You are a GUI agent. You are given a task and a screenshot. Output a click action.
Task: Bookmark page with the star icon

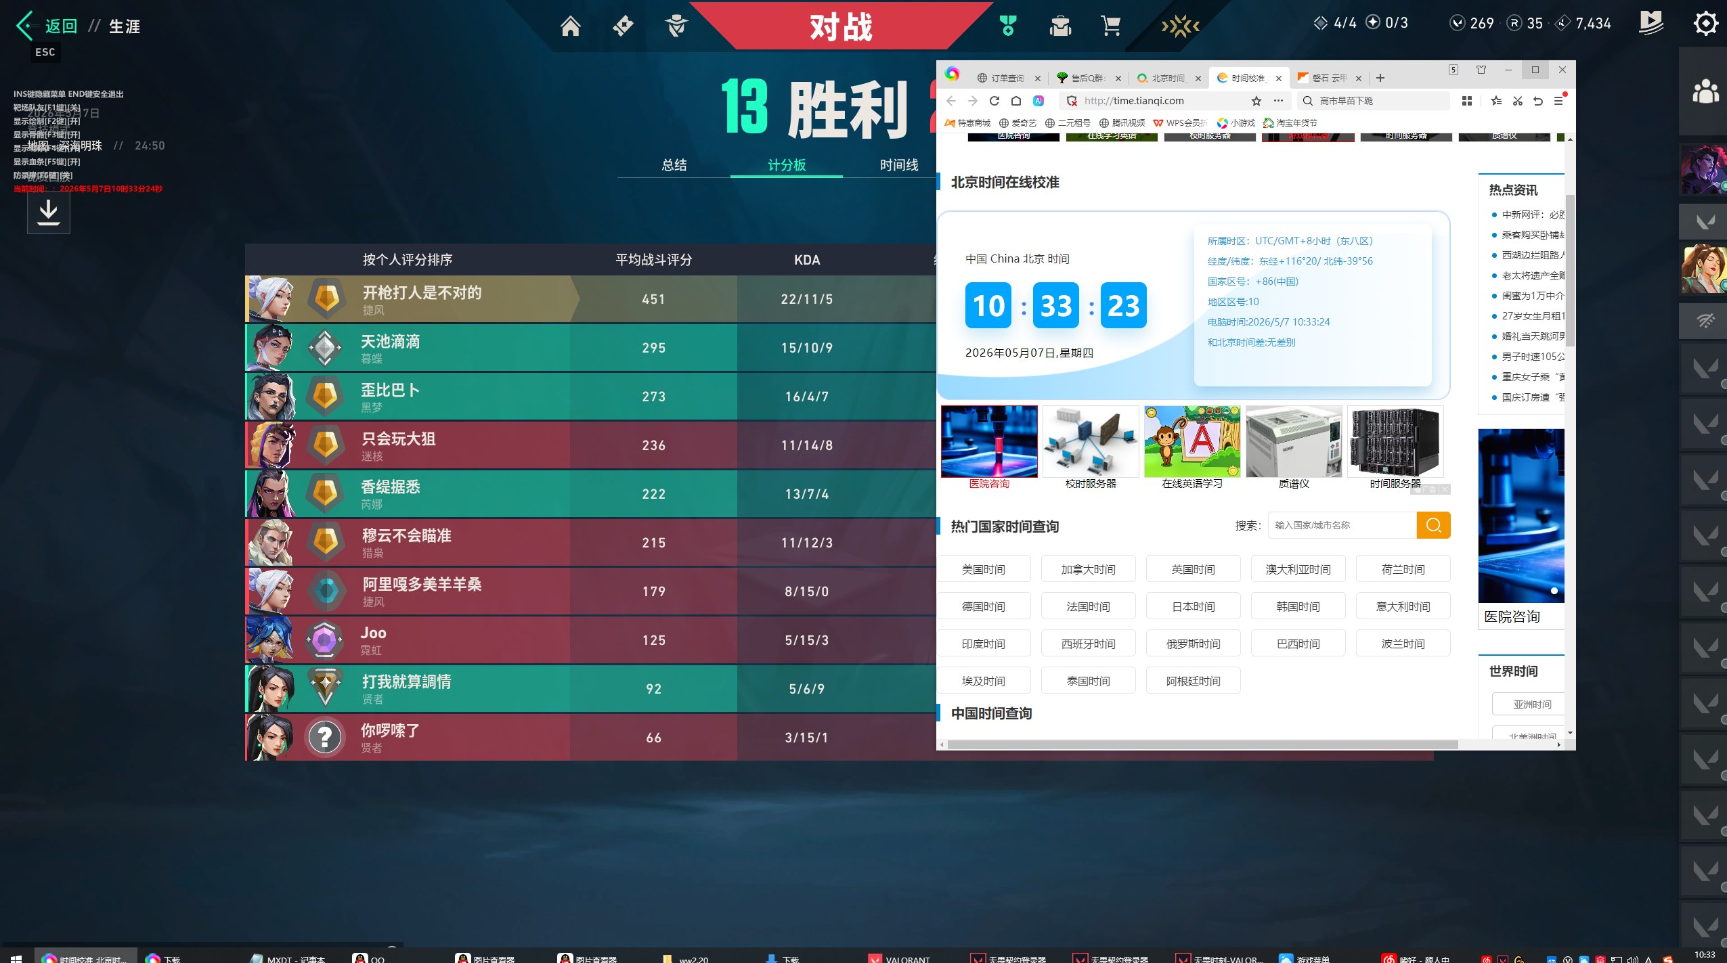(1256, 101)
